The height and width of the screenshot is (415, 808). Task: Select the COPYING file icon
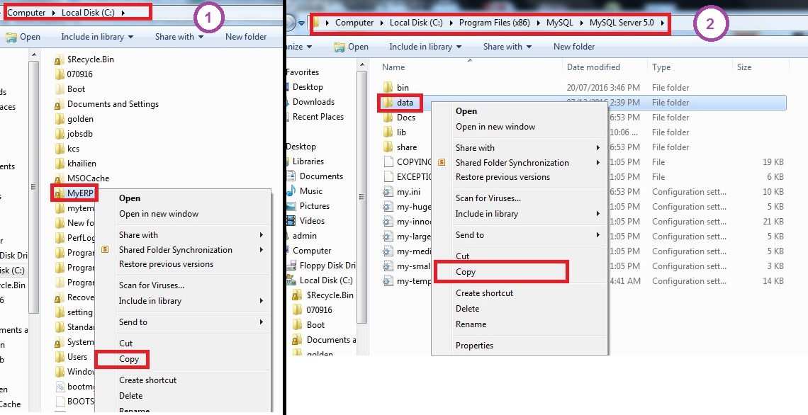(x=388, y=162)
